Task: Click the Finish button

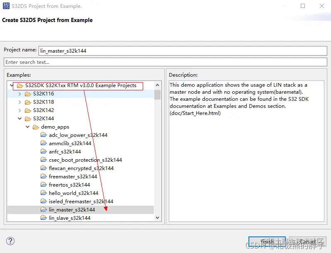Action: click(267, 241)
